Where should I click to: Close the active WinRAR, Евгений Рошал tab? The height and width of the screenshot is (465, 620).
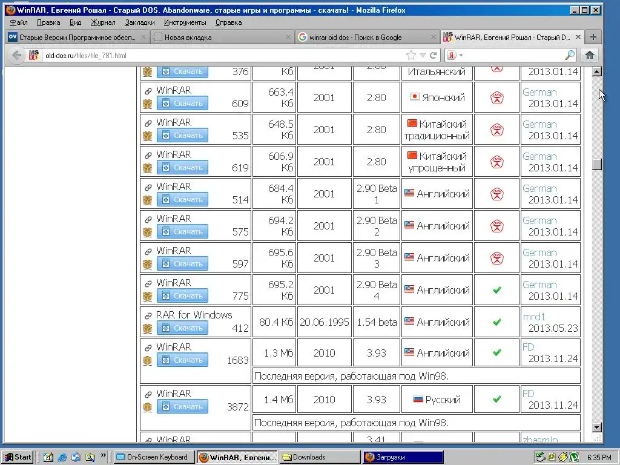(578, 37)
